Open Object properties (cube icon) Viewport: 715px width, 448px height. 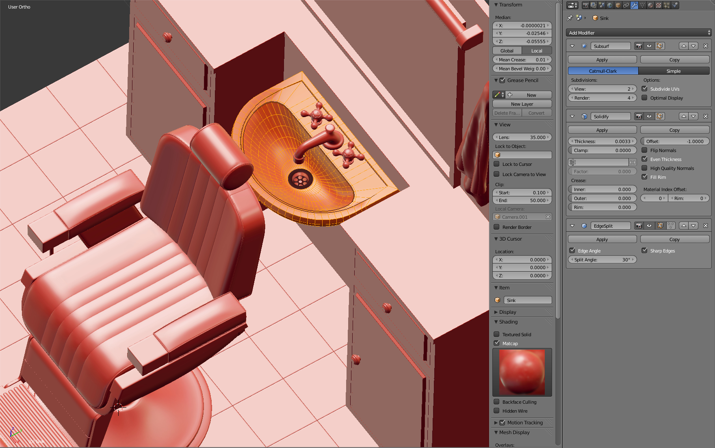(x=617, y=5)
